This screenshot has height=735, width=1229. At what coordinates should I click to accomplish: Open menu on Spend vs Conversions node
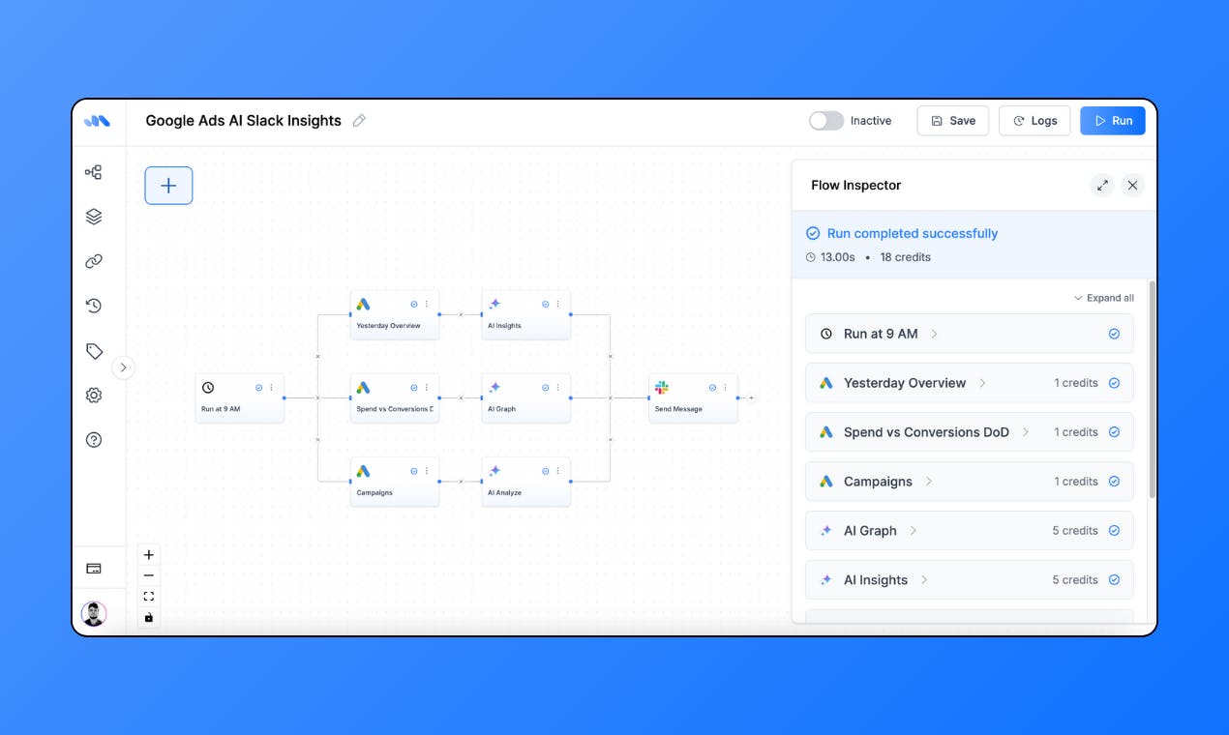pyautogui.click(x=426, y=388)
